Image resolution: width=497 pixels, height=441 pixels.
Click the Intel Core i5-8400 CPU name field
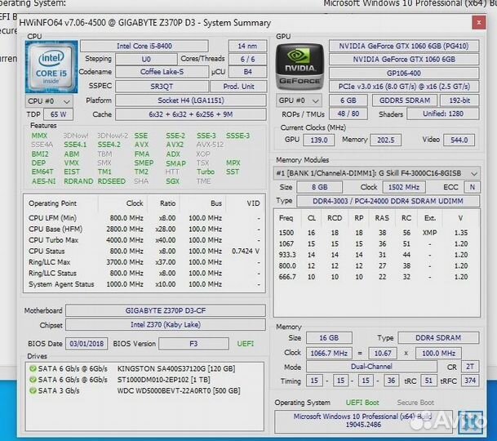[x=144, y=46]
